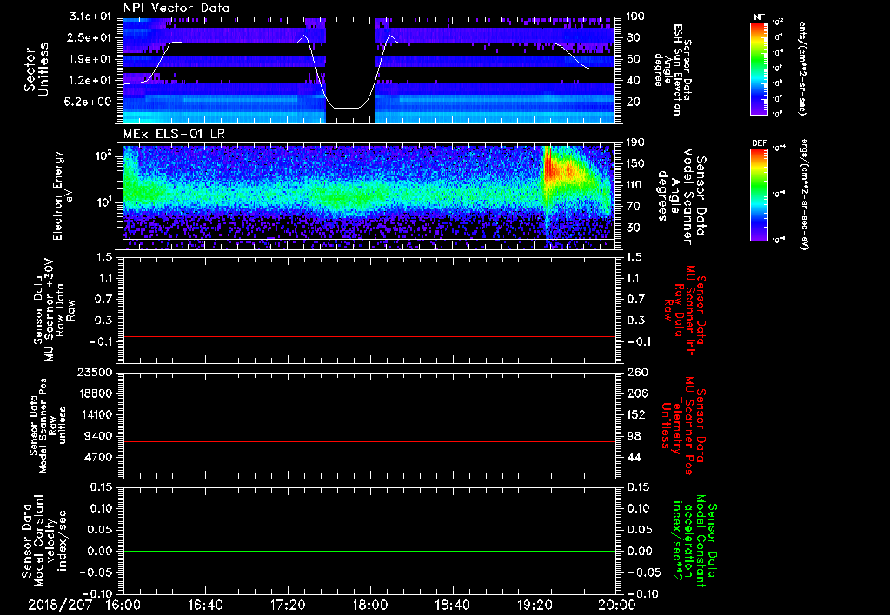Screen dimensions: 890x615
Task: Click the red "MU Scanner Pos Telemetry" label
Action: tap(684, 426)
